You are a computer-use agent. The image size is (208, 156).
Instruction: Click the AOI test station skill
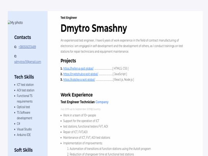[25, 90]
